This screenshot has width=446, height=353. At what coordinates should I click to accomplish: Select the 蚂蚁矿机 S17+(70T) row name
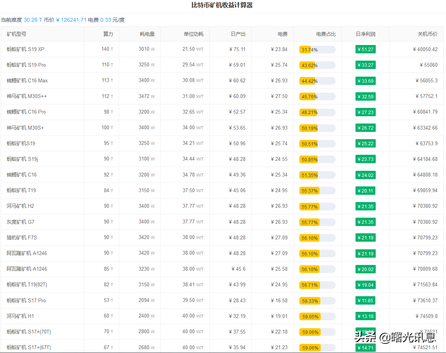tap(29, 332)
